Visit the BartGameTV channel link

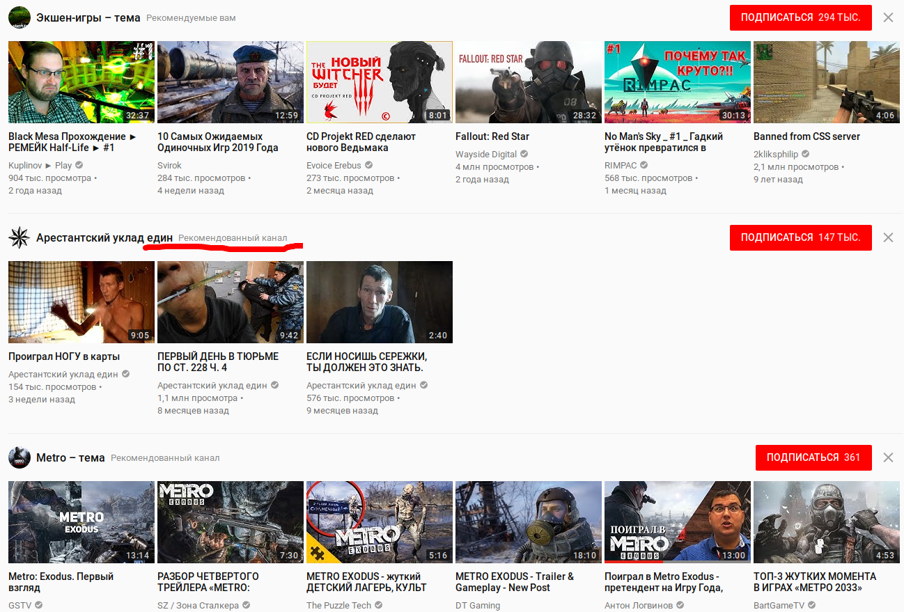779,606
